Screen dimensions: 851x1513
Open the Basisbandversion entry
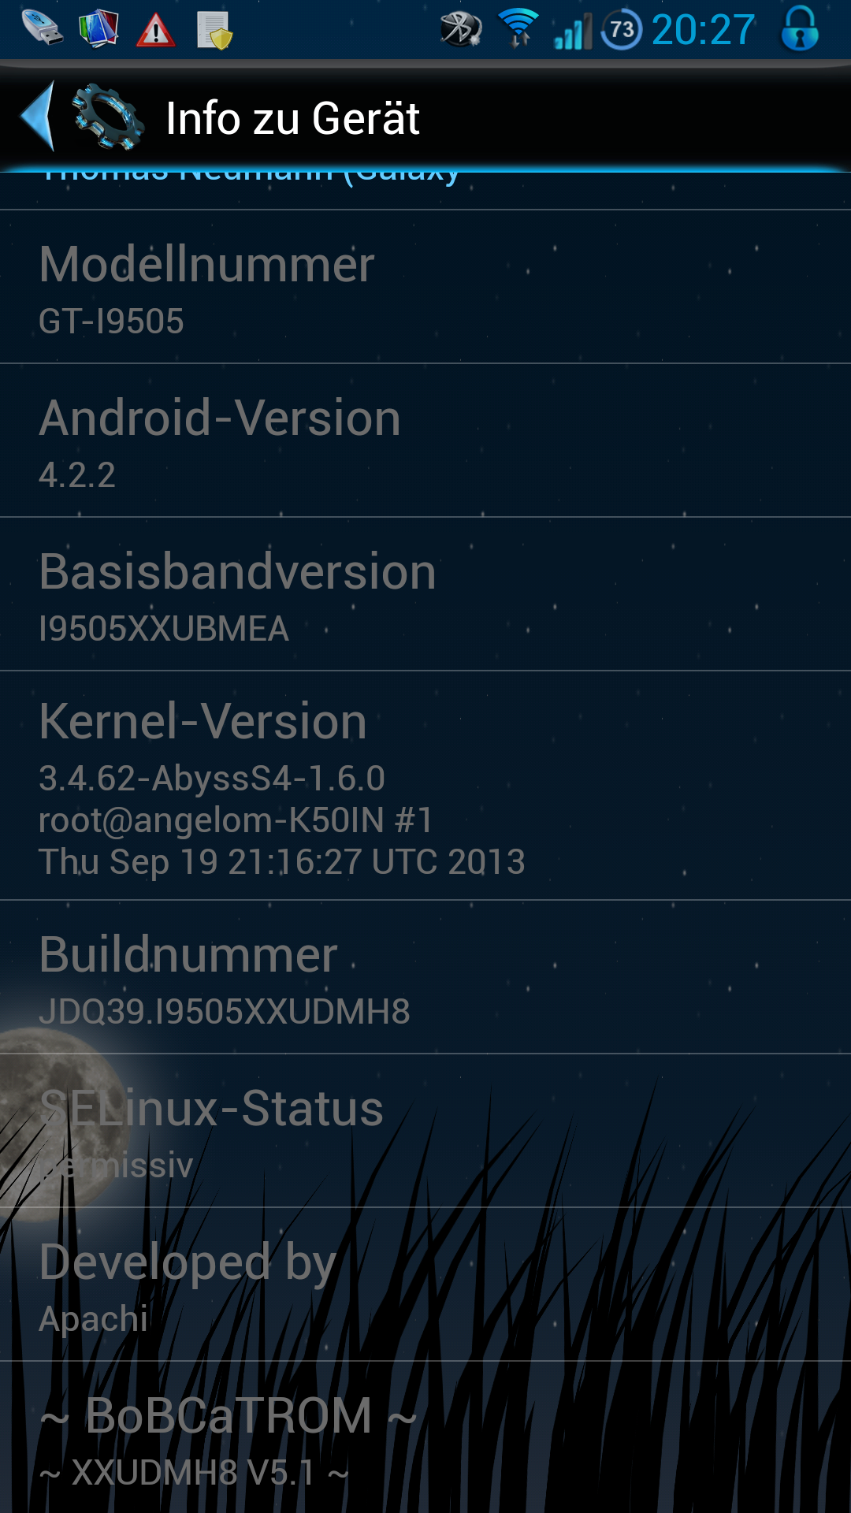(x=425, y=595)
